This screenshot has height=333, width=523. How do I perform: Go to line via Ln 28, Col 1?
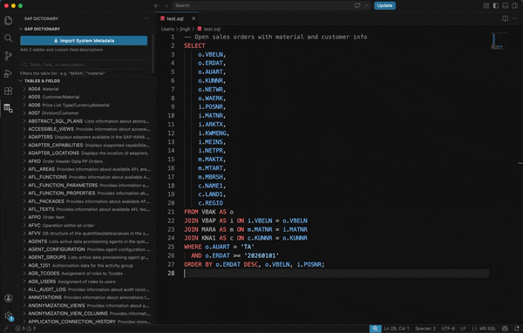coord(397,329)
